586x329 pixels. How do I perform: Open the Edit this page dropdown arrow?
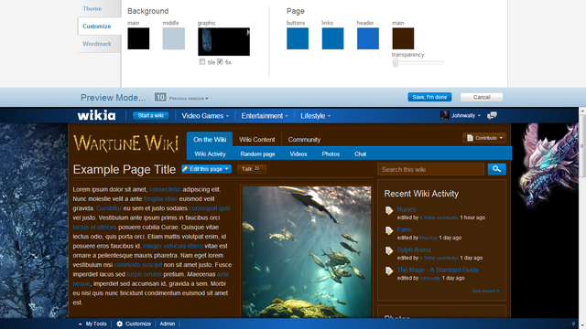click(x=226, y=169)
